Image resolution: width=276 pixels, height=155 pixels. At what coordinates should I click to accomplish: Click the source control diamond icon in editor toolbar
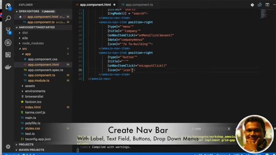[252, 5]
